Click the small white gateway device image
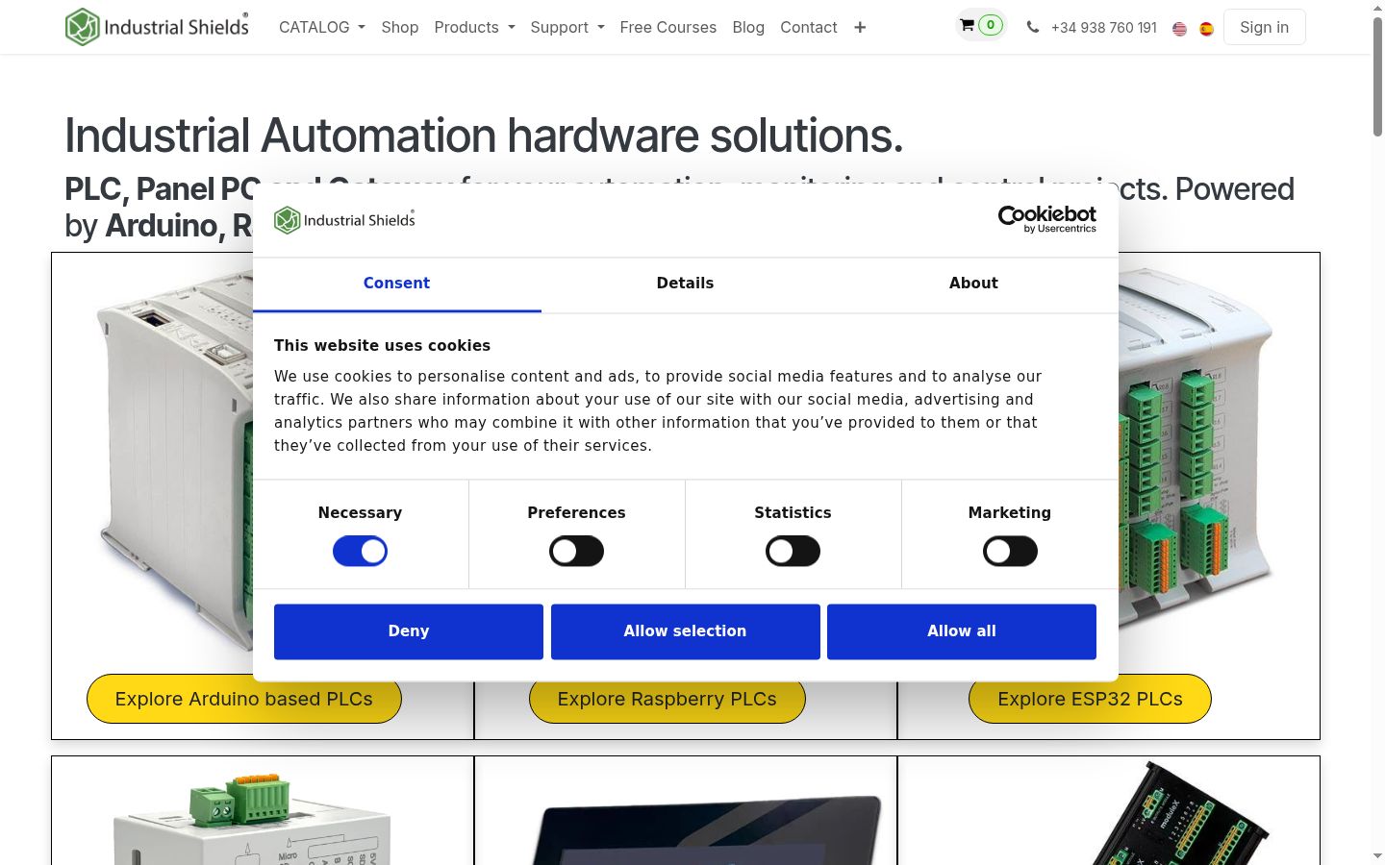Screen dimensions: 1385x865 [252, 820]
